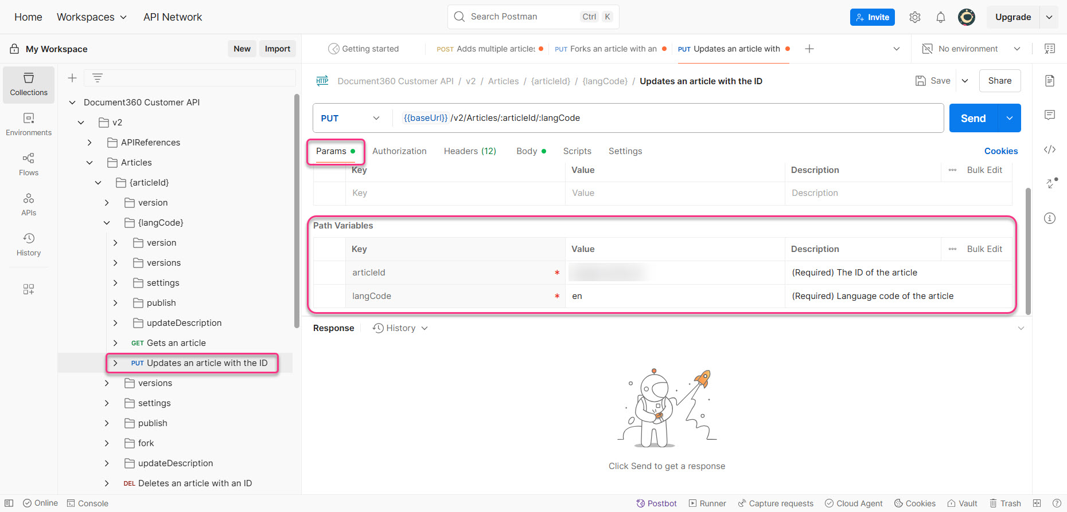The width and height of the screenshot is (1067, 512).
Task: Click Capture requests in status bar
Action: [x=776, y=503]
